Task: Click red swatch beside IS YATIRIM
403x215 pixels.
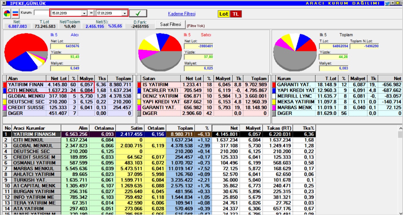Action: point(139,84)
